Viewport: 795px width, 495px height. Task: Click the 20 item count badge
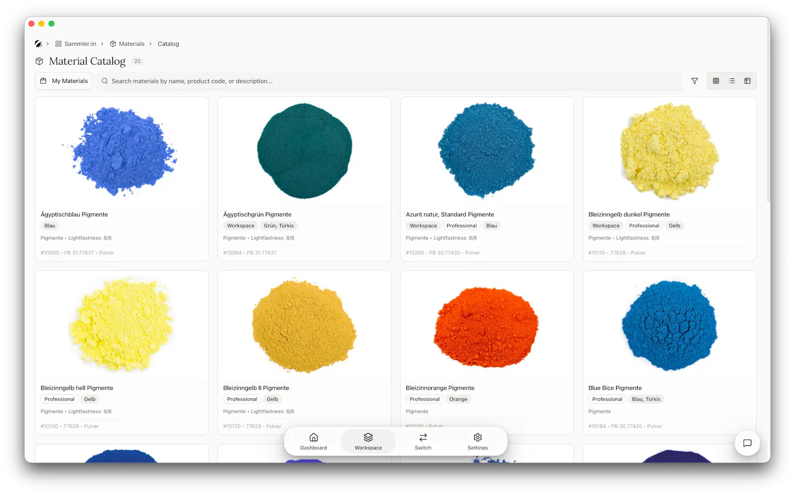point(138,61)
